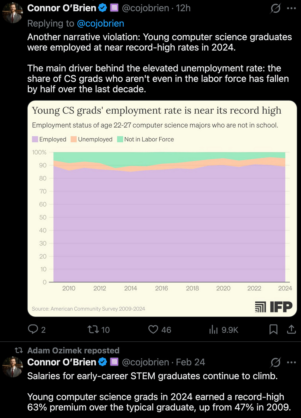Open more options on first tweet
Image resolution: width=301 pixels, height=418 pixels.
291,8
